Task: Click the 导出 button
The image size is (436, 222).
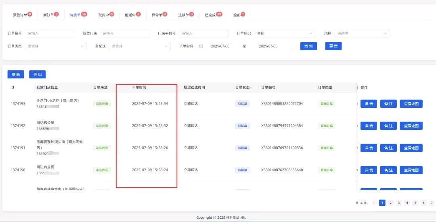Action: (37, 74)
